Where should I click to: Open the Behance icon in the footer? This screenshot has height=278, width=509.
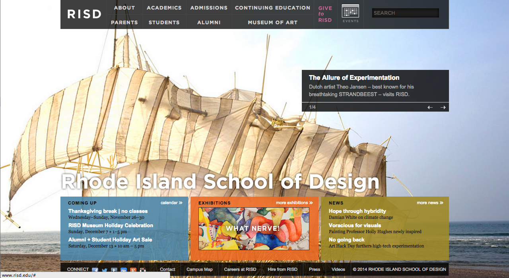(x=124, y=270)
